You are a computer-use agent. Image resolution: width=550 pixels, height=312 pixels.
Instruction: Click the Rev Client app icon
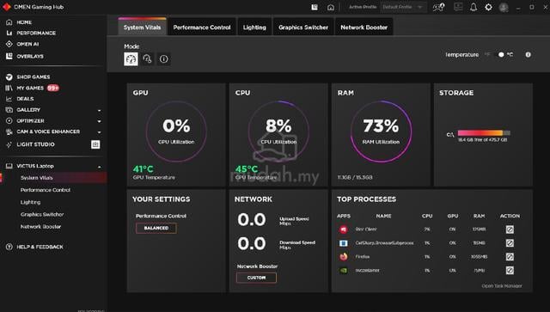point(344,229)
